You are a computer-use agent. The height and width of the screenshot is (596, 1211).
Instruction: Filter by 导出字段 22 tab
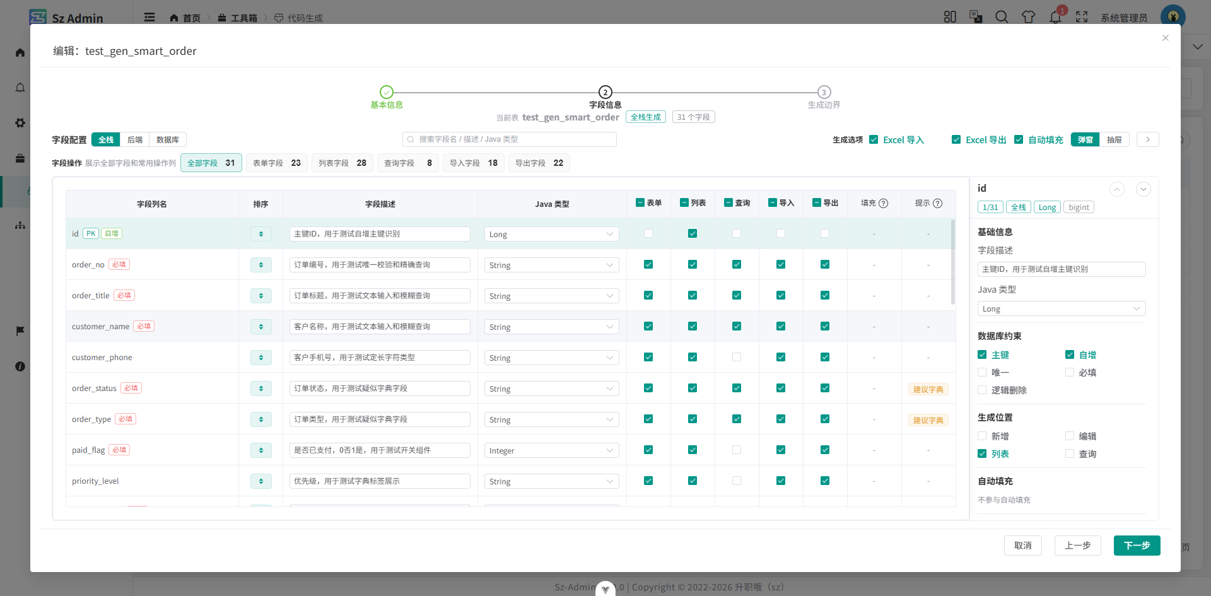539,163
